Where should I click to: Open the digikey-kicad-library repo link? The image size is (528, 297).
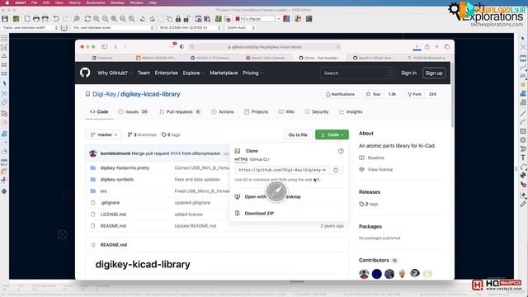tap(150, 94)
